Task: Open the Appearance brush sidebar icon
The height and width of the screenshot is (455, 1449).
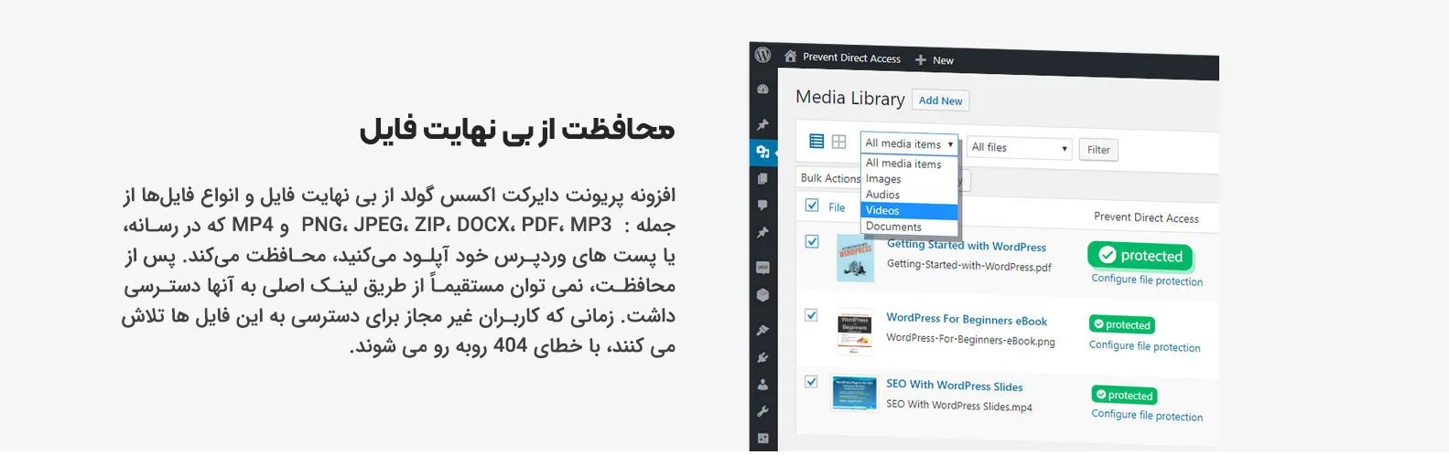Action: (x=762, y=330)
